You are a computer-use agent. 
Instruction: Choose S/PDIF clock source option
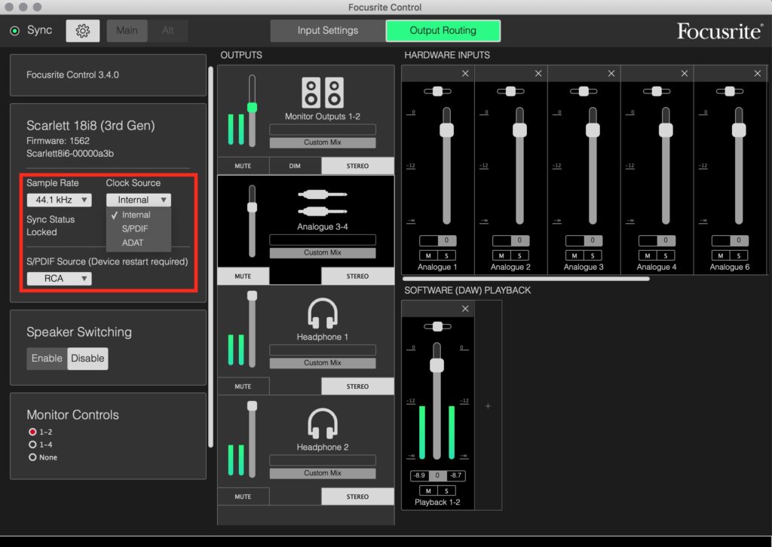point(139,229)
